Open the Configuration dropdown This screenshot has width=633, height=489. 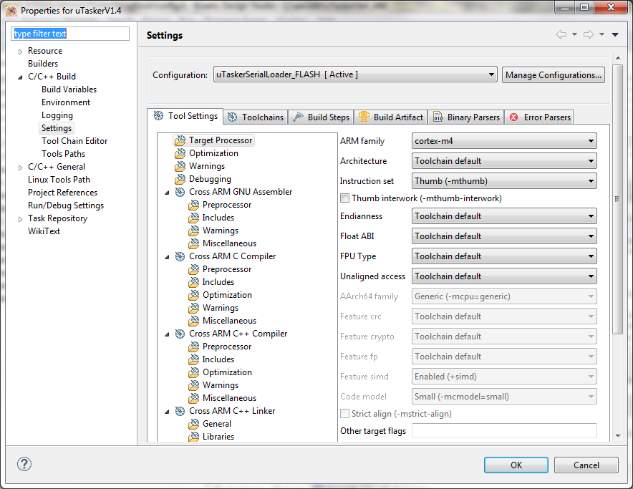[x=355, y=74]
